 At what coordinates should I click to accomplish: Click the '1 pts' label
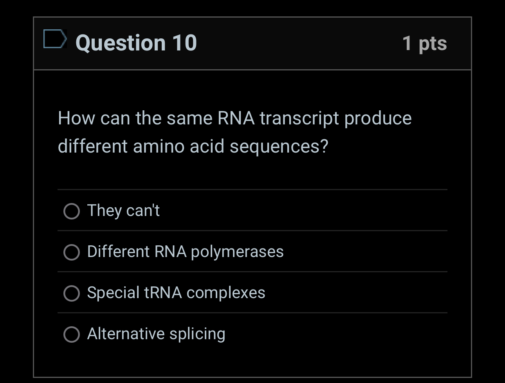click(x=424, y=43)
